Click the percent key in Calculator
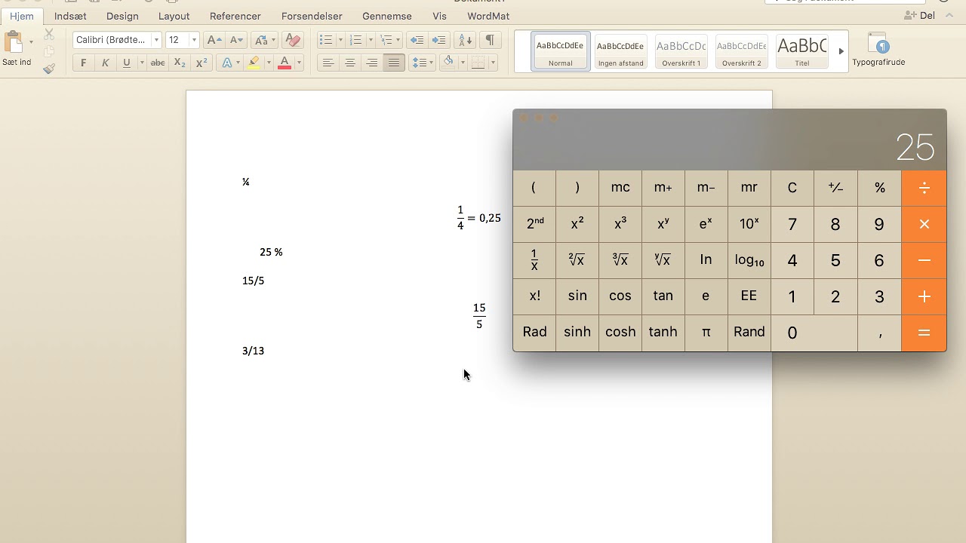 pyautogui.click(x=880, y=188)
